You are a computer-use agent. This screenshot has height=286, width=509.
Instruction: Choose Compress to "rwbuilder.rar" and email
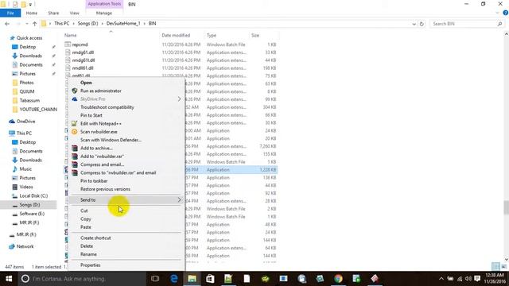(119, 172)
